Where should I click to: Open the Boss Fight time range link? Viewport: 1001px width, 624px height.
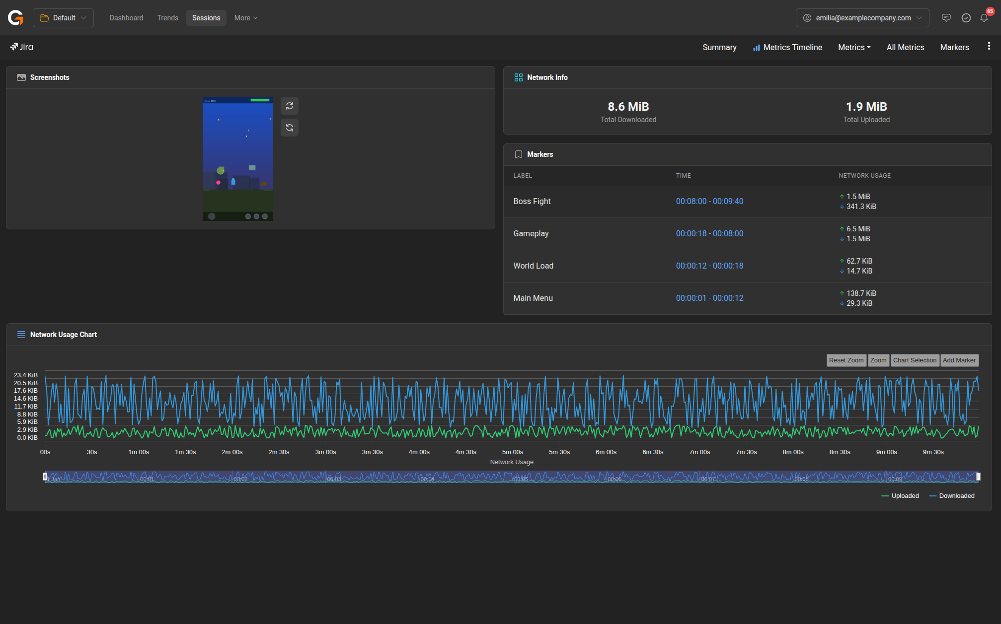(709, 201)
